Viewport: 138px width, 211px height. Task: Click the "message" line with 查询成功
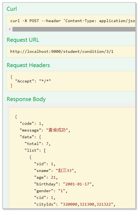click(45, 130)
